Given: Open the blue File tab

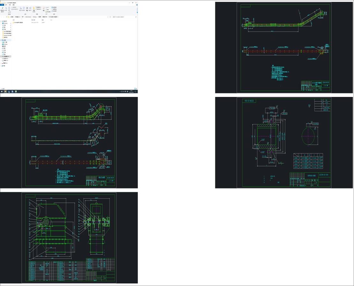Looking at the screenshot, I should (x=2, y=5).
